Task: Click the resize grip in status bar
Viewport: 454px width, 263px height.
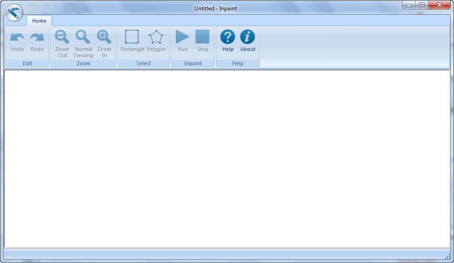Action: tap(447, 256)
